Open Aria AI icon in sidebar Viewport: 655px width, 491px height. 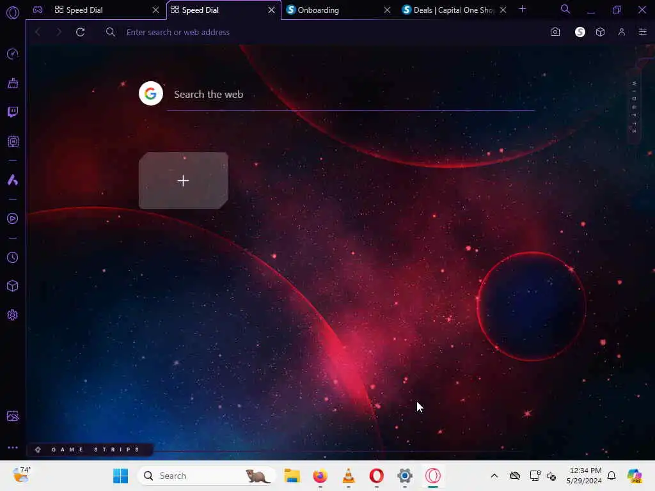[x=13, y=180]
